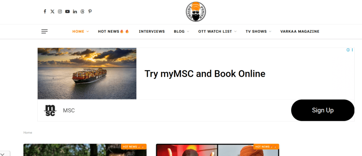The width and height of the screenshot is (362, 156).
Task: Open the X (Twitter) social icon
Action: [x=52, y=11]
